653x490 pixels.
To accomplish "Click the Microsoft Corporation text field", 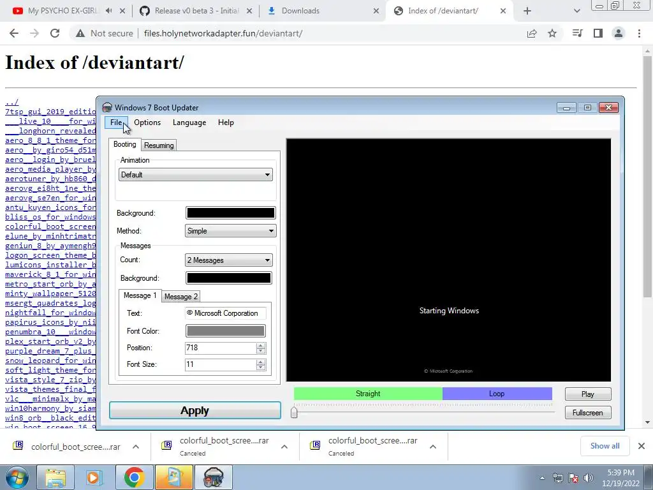I will tap(225, 313).
